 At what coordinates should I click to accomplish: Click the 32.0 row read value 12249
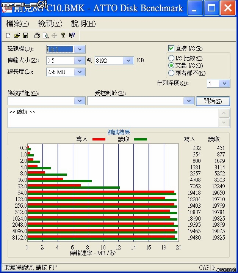[219, 186]
